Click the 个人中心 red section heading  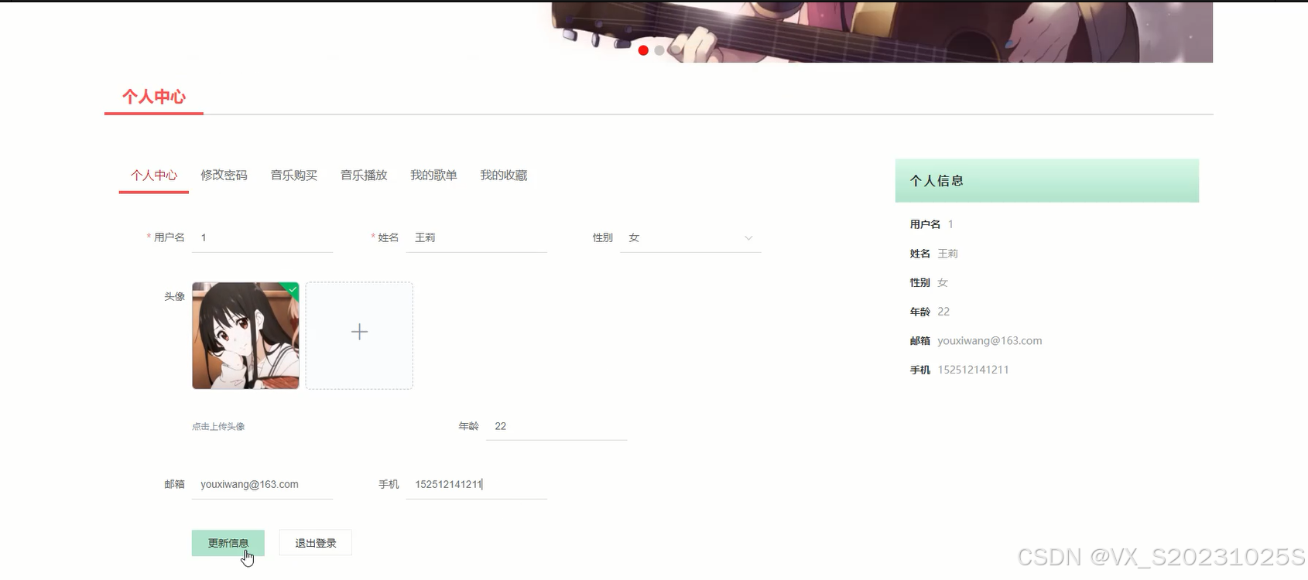[154, 97]
